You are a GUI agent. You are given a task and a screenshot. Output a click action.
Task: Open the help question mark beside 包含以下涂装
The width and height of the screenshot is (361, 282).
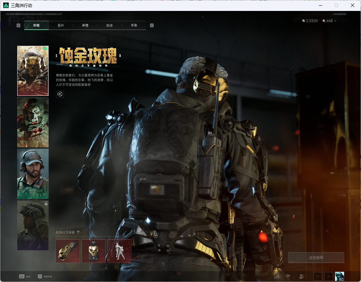coord(78,232)
